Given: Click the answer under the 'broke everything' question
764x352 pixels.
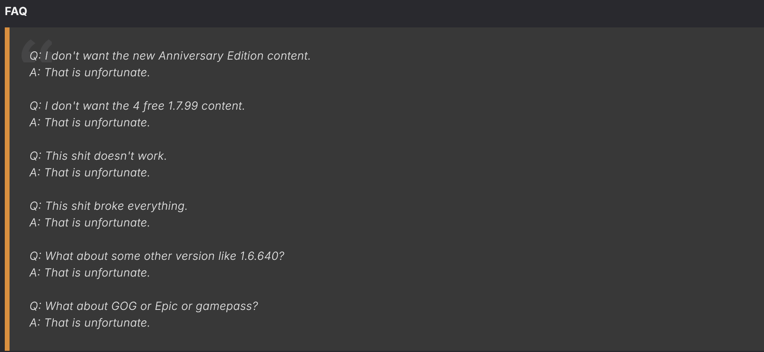Looking at the screenshot, I should (x=90, y=223).
